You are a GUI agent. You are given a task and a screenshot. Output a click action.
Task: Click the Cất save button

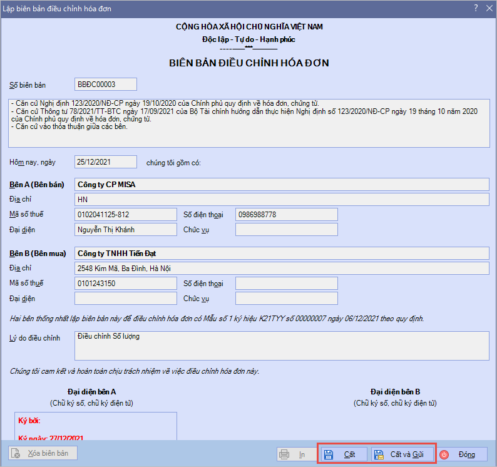click(345, 454)
